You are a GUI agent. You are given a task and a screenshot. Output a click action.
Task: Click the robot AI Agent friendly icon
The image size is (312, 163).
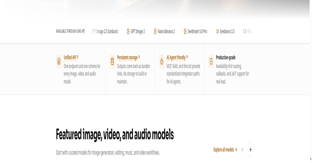point(162,61)
